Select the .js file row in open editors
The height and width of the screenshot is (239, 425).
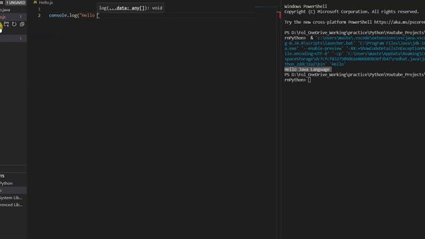coord(13,17)
